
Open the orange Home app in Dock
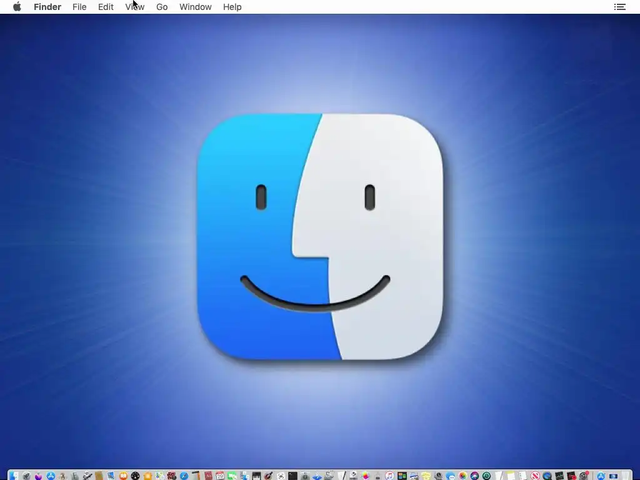tap(147, 476)
